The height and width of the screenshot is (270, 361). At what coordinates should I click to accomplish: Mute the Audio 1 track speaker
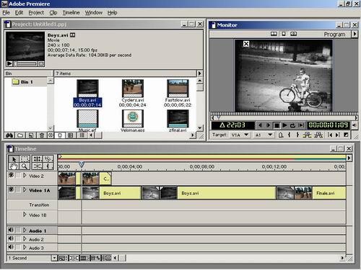[x=11, y=230]
